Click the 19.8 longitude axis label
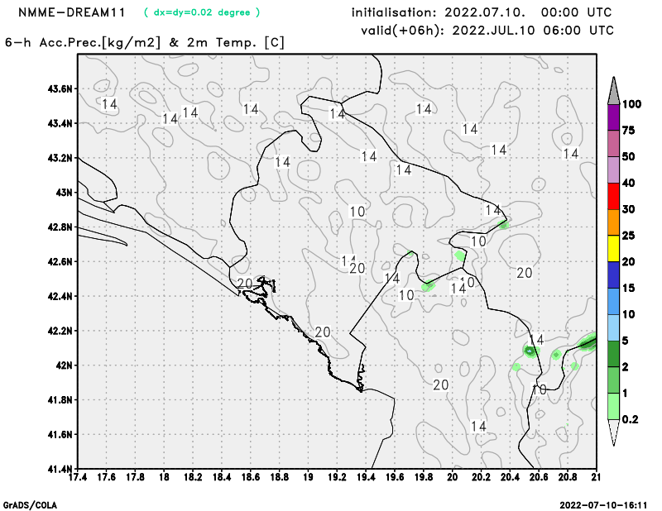The height and width of the screenshot is (511, 662). (x=424, y=478)
